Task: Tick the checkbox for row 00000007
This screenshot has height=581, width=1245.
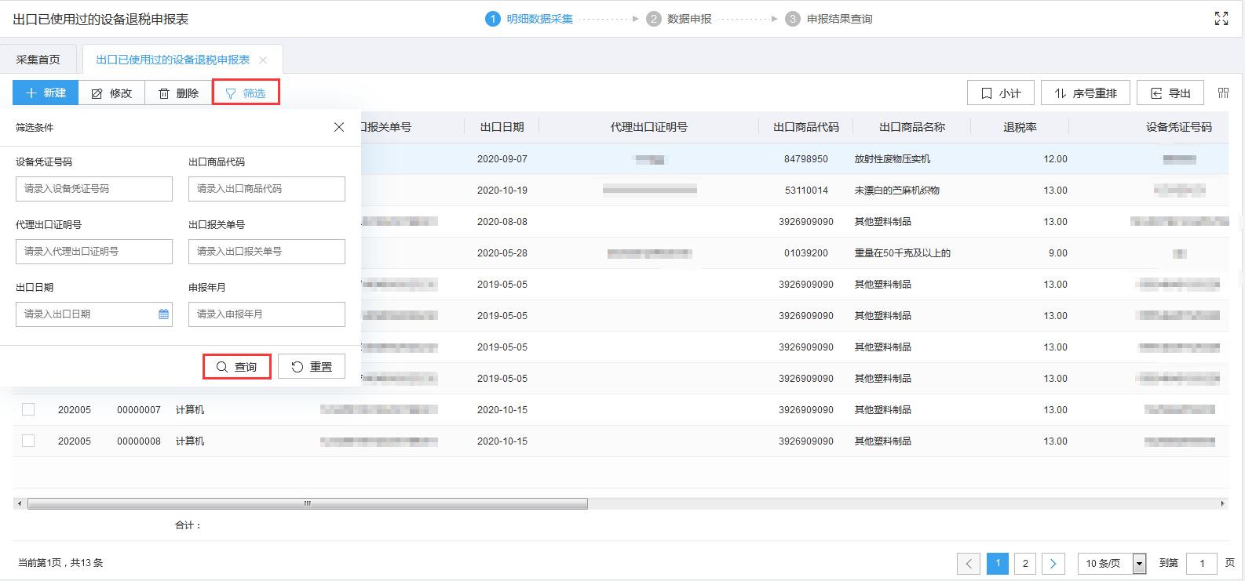Action: pos(28,409)
